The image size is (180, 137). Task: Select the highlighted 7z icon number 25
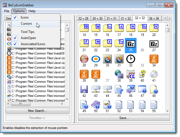(x=131, y=45)
